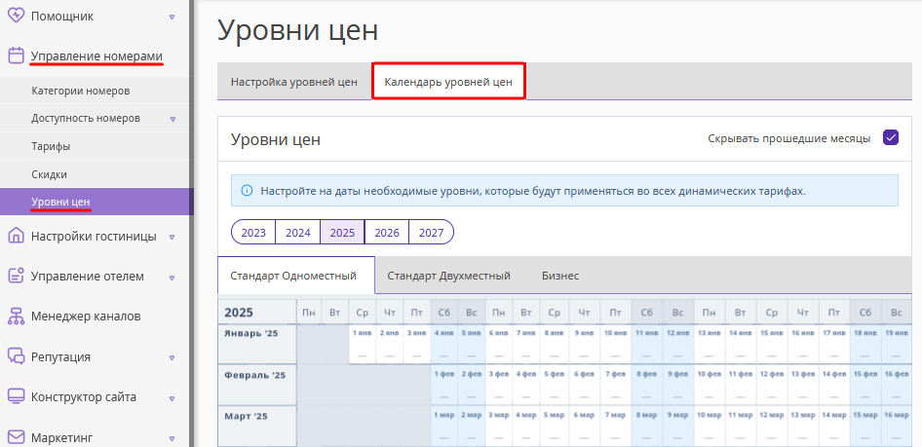Expand Доступность номеров submenu arrow
The width and height of the screenshot is (922, 447).
[x=173, y=119]
